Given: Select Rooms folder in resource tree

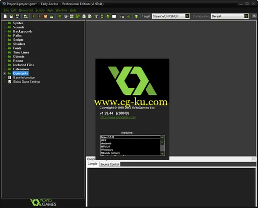Looking at the screenshot, I should click(18, 61).
